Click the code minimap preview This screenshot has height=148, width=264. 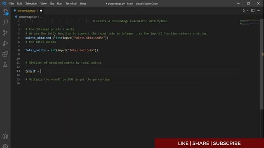(x=250, y=22)
